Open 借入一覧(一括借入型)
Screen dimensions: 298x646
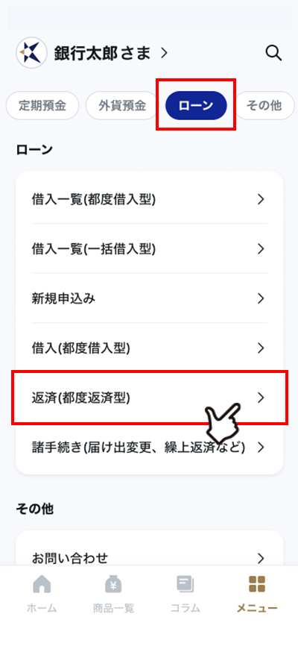pyautogui.click(x=150, y=249)
